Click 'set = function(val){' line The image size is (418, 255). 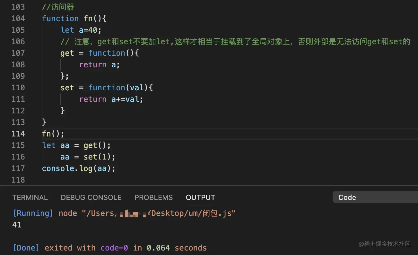[x=107, y=87]
